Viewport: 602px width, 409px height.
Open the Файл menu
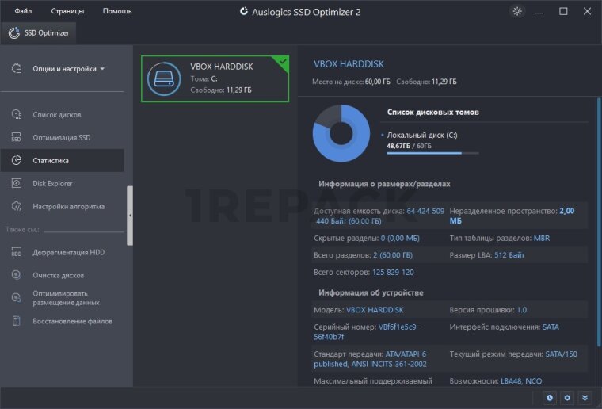pos(23,11)
